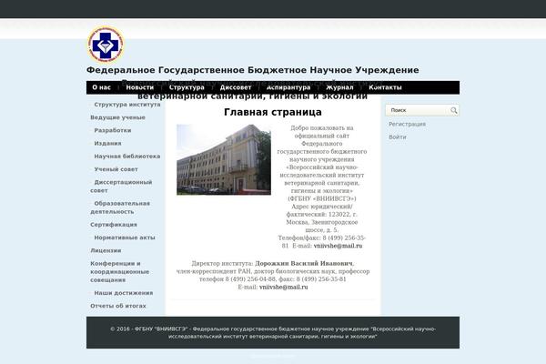Open the 'Журнал' menu item
Image resolution: width=546 pixels, height=364 pixels.
[x=339, y=87]
